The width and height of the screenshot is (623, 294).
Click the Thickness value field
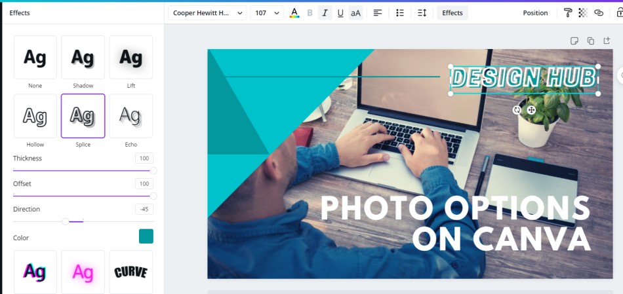(144, 158)
